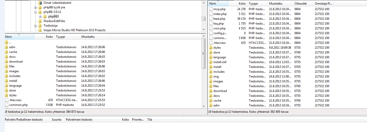Click the mcp.php file icon

click(x=211, y=9)
